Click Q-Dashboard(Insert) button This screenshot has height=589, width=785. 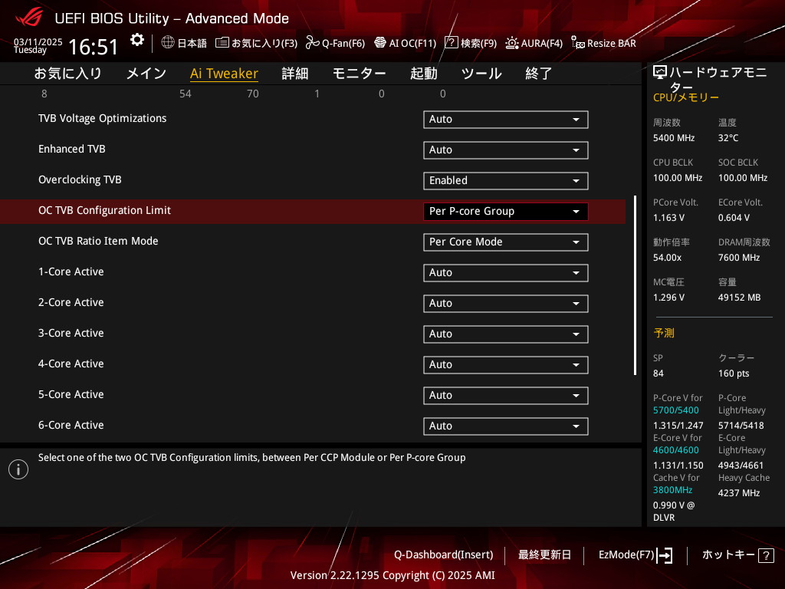tap(444, 555)
